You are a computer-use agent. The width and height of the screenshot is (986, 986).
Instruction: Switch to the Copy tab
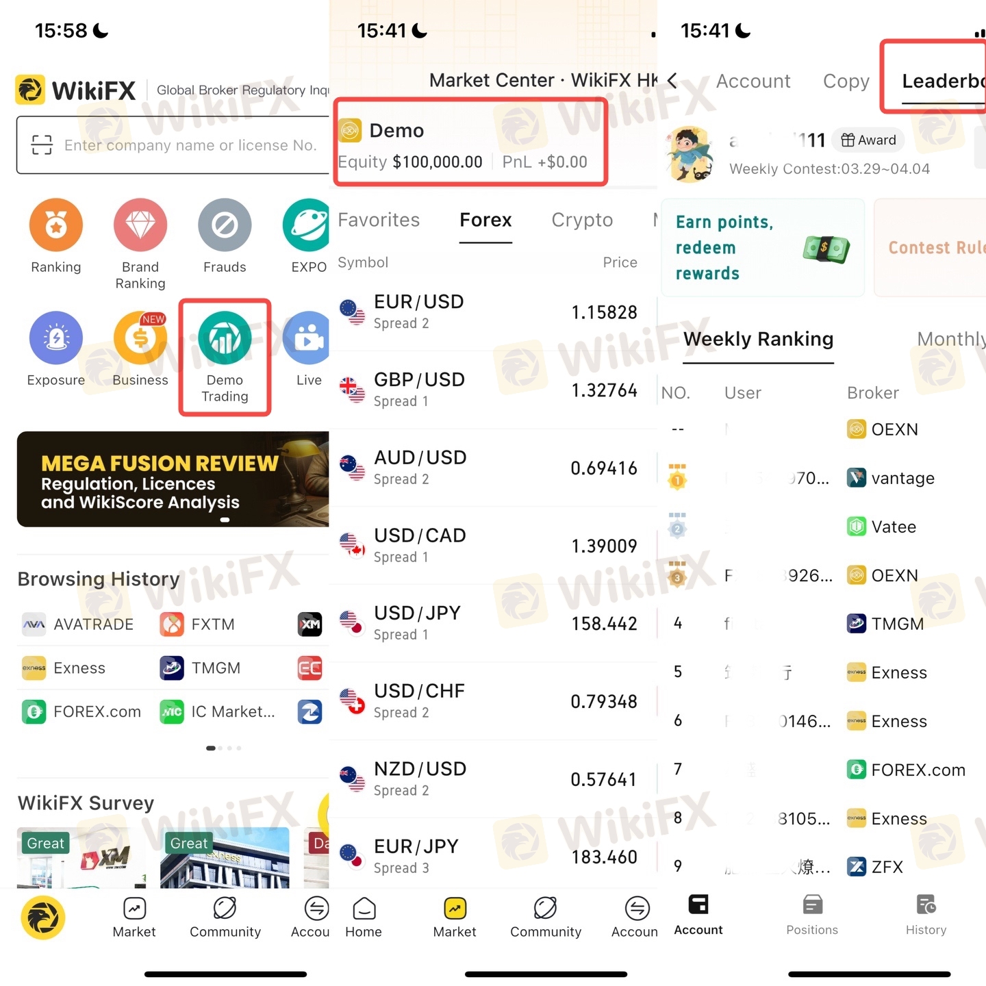[x=846, y=81]
